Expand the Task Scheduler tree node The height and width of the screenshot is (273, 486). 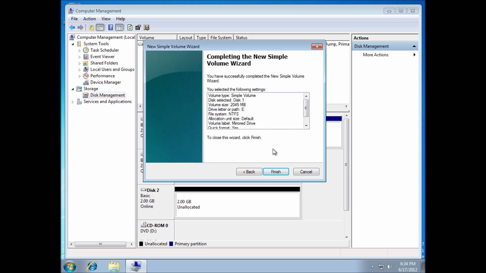(x=80, y=50)
